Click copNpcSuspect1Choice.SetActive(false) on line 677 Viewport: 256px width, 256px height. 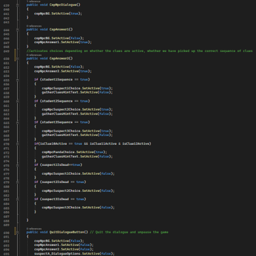pos(78,173)
